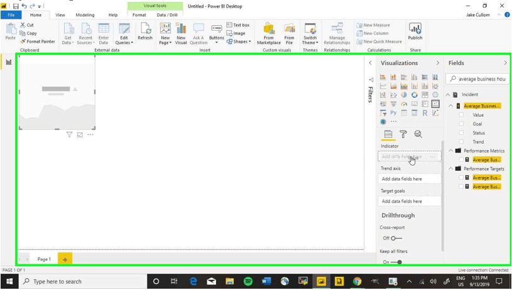Viewport: 512px width, 290px height.
Task: Open the File tab
Action: click(11, 15)
